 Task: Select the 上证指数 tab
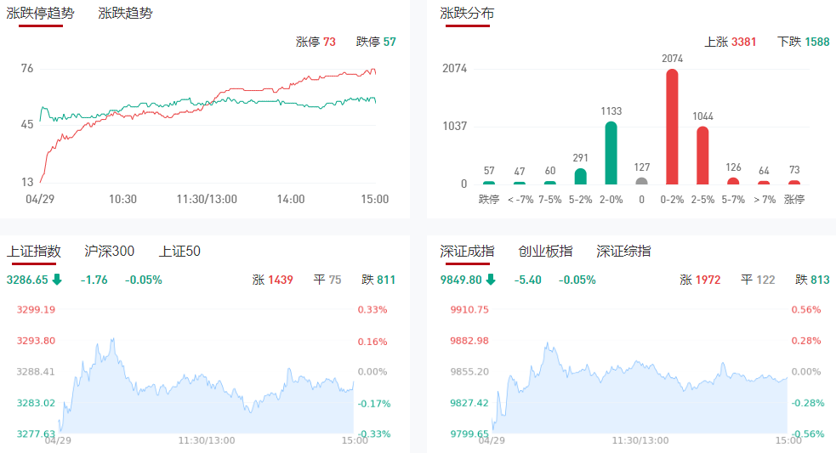click(34, 251)
